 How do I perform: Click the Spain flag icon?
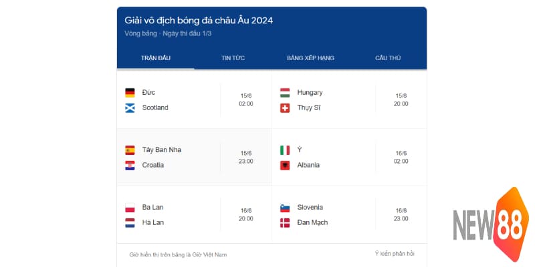coord(130,150)
